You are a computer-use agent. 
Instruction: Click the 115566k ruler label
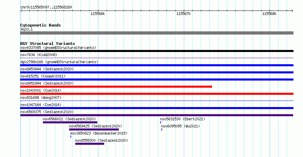point(98,14)
